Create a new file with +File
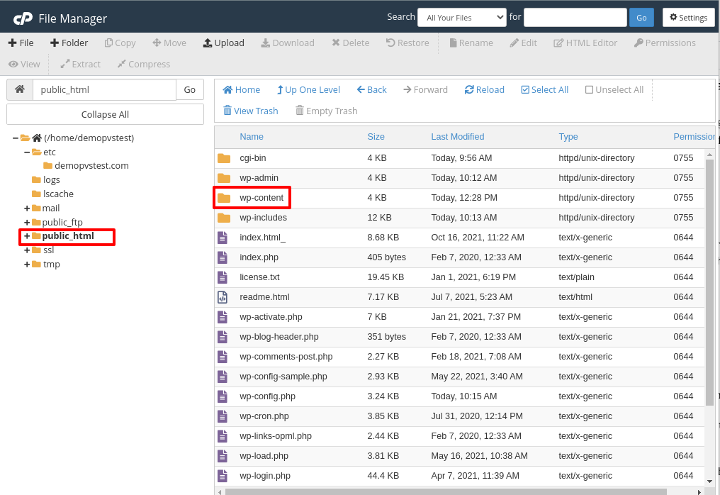Viewport: 720px width, 495px height. pos(21,43)
